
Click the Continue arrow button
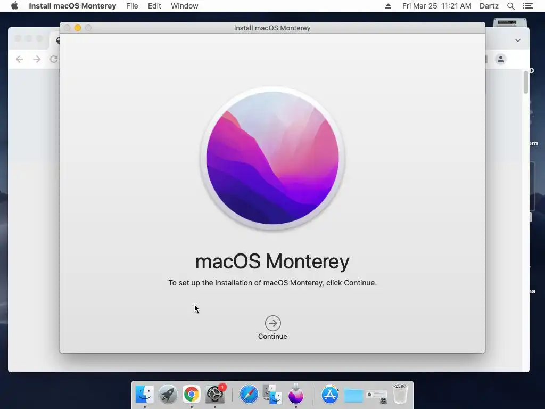pyautogui.click(x=273, y=323)
